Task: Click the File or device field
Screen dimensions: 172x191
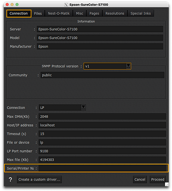Action: pos(102,142)
